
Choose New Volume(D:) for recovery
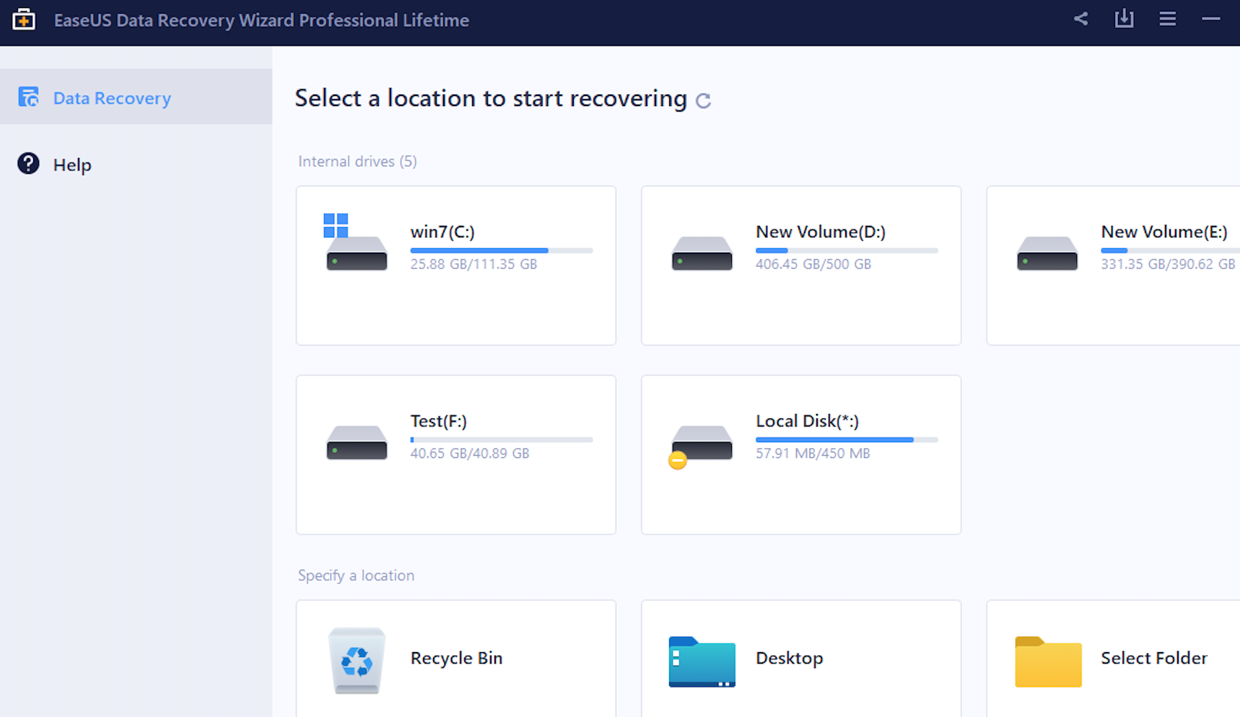(x=800, y=265)
